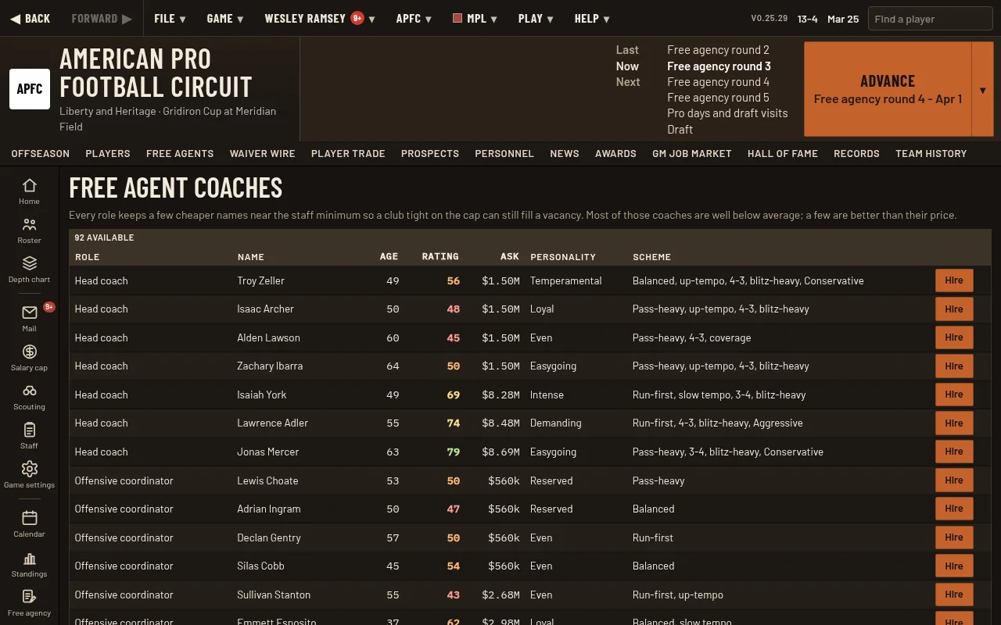This screenshot has height=625, width=1001.
Task: Hire head coach Troy Zeller
Action: click(x=954, y=280)
